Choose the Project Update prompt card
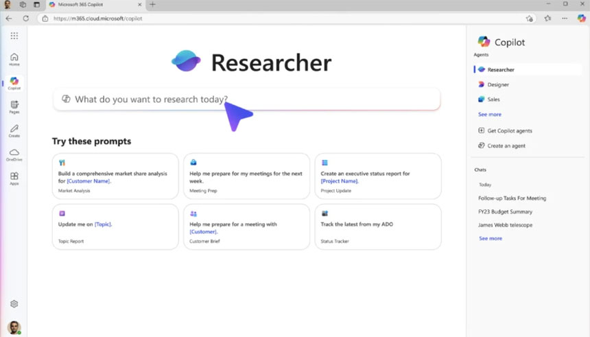The width and height of the screenshot is (590, 337). (378, 176)
